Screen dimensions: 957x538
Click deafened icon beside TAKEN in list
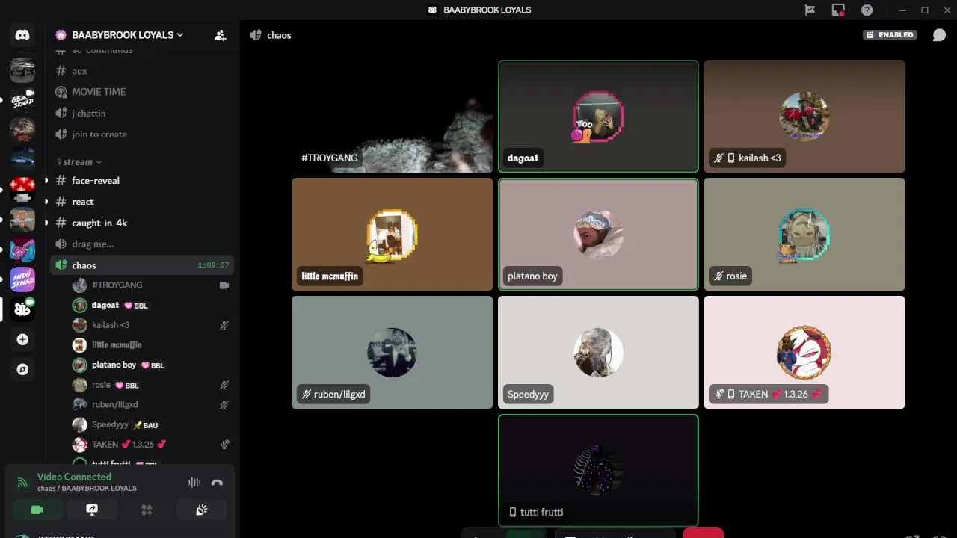click(224, 445)
